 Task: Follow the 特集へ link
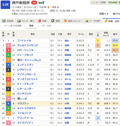coord(104,14)
